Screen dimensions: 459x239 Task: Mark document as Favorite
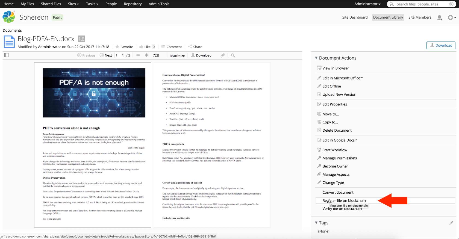pyautogui.click(x=124, y=47)
